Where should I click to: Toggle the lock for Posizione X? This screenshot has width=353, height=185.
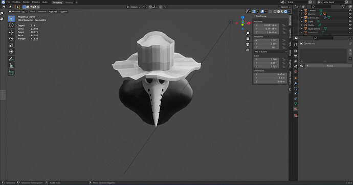click(284, 25)
